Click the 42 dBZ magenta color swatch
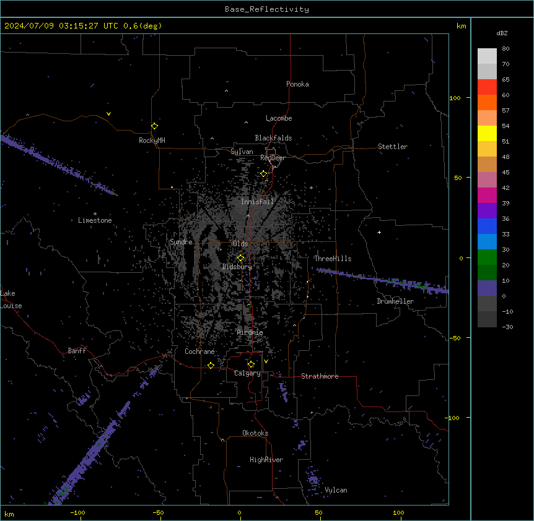Screen dimensions: 534x521 coord(487,195)
